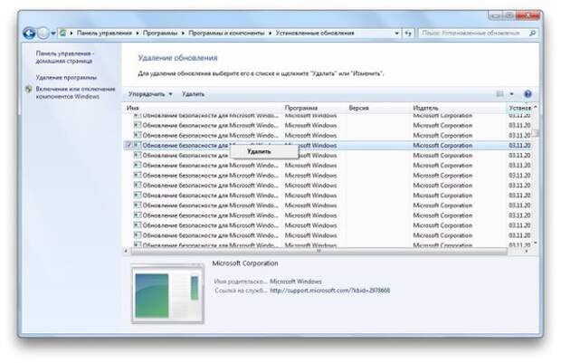
Task: Click the horizontal scrollbar thumb
Action: (x=319, y=252)
